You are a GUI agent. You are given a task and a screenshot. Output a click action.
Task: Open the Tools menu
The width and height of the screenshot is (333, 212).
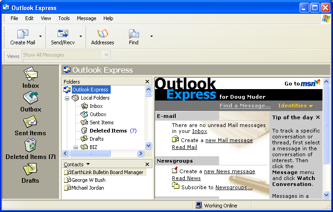click(64, 18)
